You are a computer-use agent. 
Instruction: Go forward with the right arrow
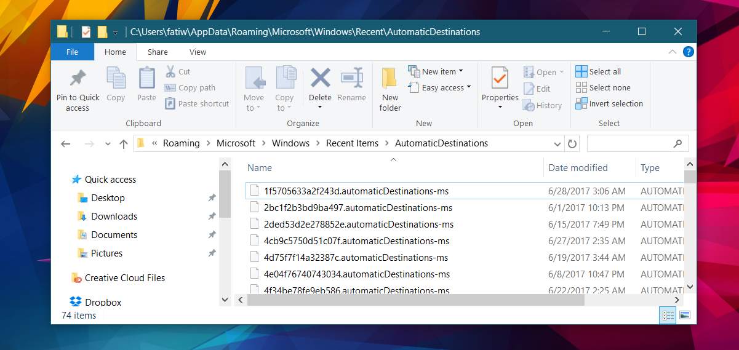(x=89, y=143)
